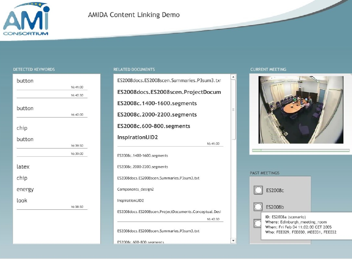Select the "energy" detected keyword
This screenshot has height=259, width=352.
click(x=25, y=189)
